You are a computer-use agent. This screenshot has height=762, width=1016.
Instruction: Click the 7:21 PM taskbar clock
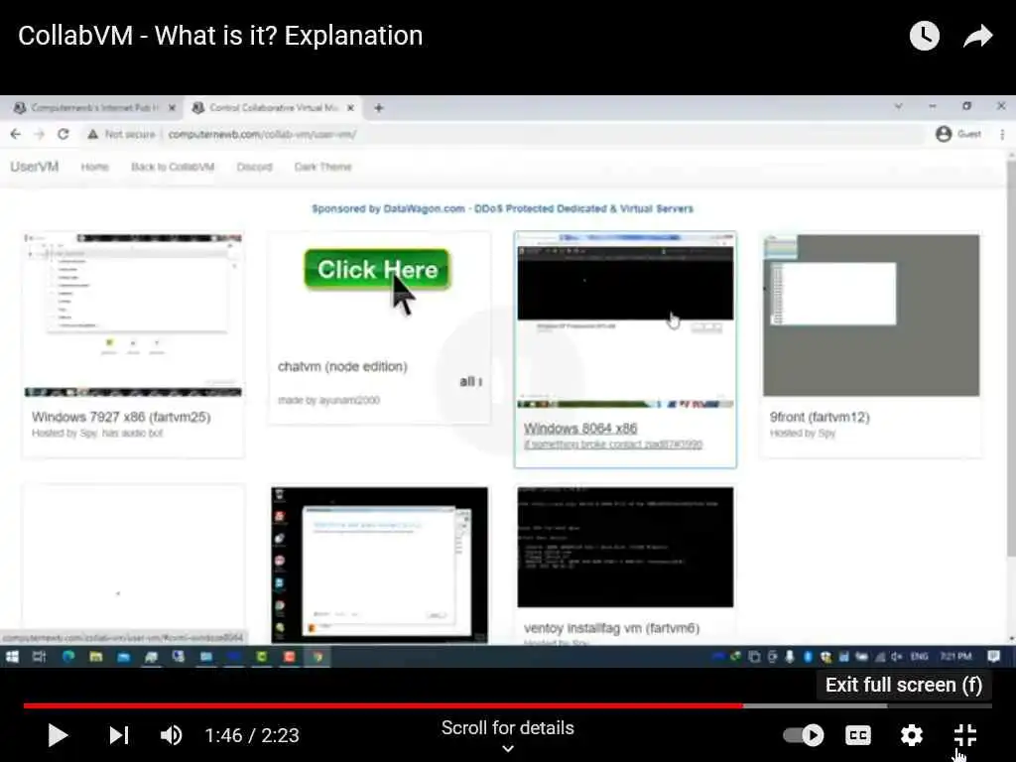point(955,657)
